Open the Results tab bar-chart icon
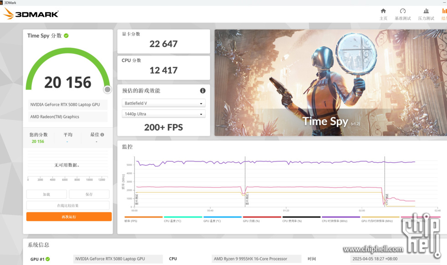 [x=445, y=11]
